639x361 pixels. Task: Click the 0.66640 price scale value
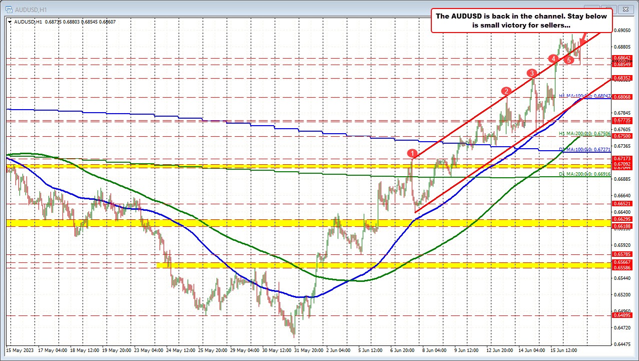(x=622, y=195)
